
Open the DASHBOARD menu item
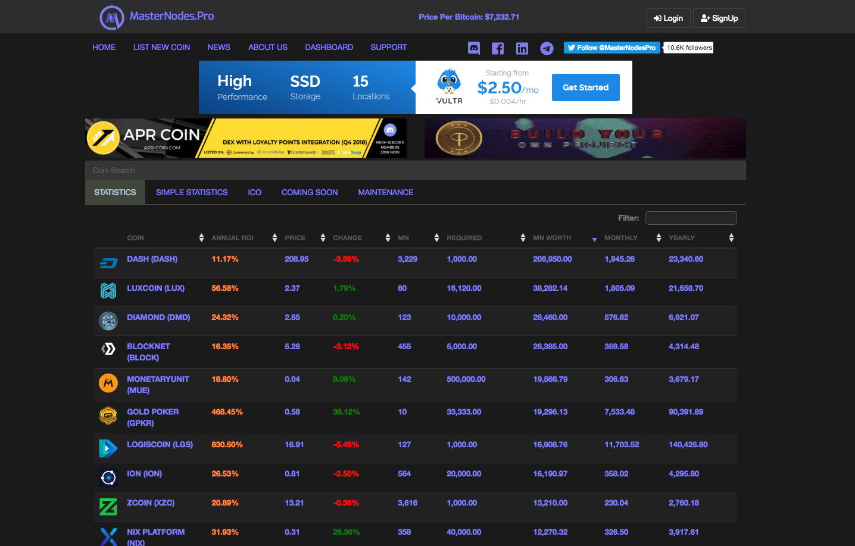click(x=329, y=47)
